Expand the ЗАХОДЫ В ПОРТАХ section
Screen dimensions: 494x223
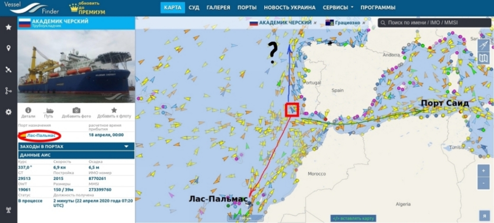(76, 147)
